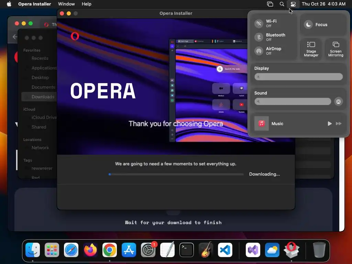Click the Thank you for choosing Opera text
This screenshot has height=264, width=352.
(x=176, y=123)
